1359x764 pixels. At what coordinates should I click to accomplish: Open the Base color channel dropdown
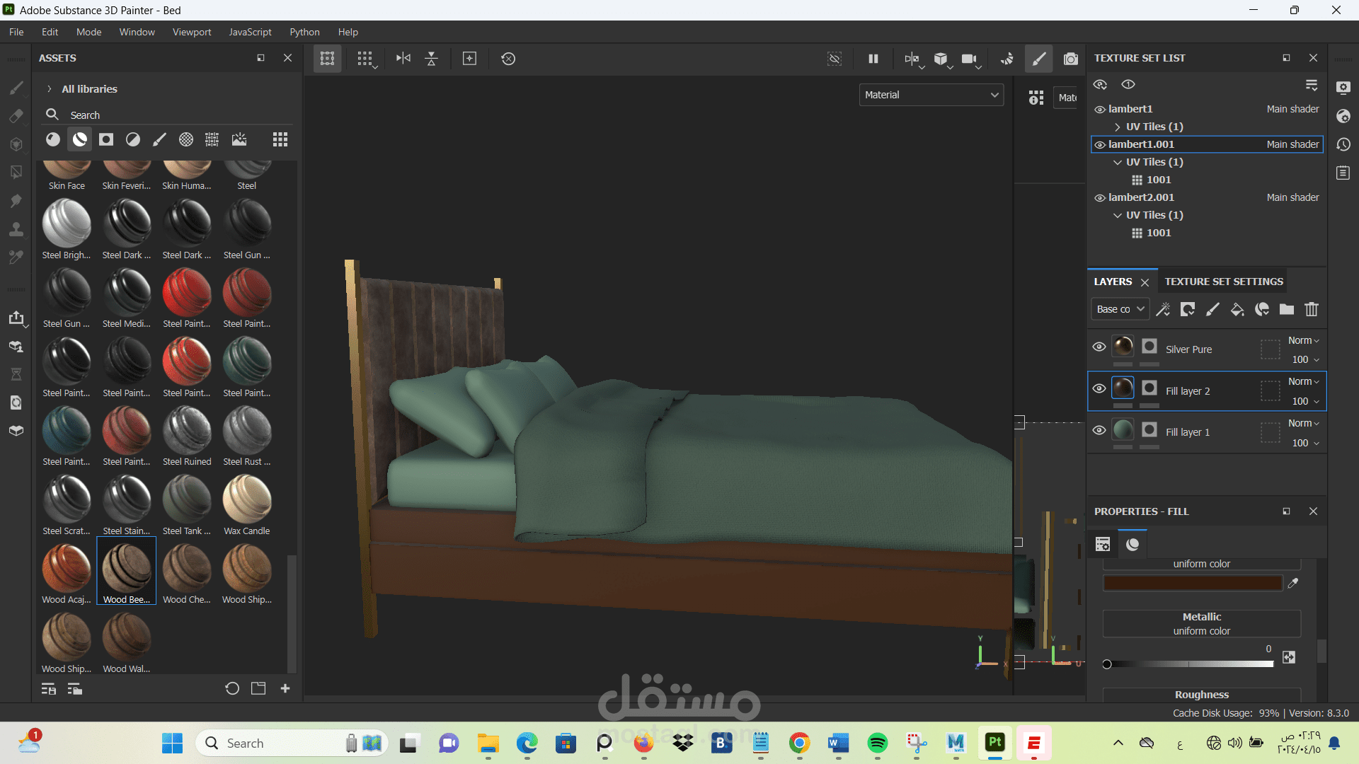coord(1120,309)
